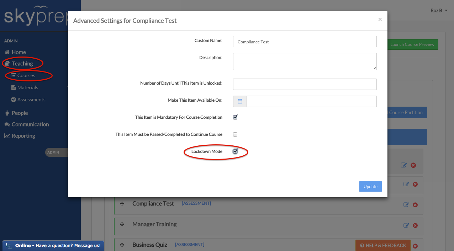454x251 pixels.
Task: Go to Assessments in the sidebar
Action: 31,100
